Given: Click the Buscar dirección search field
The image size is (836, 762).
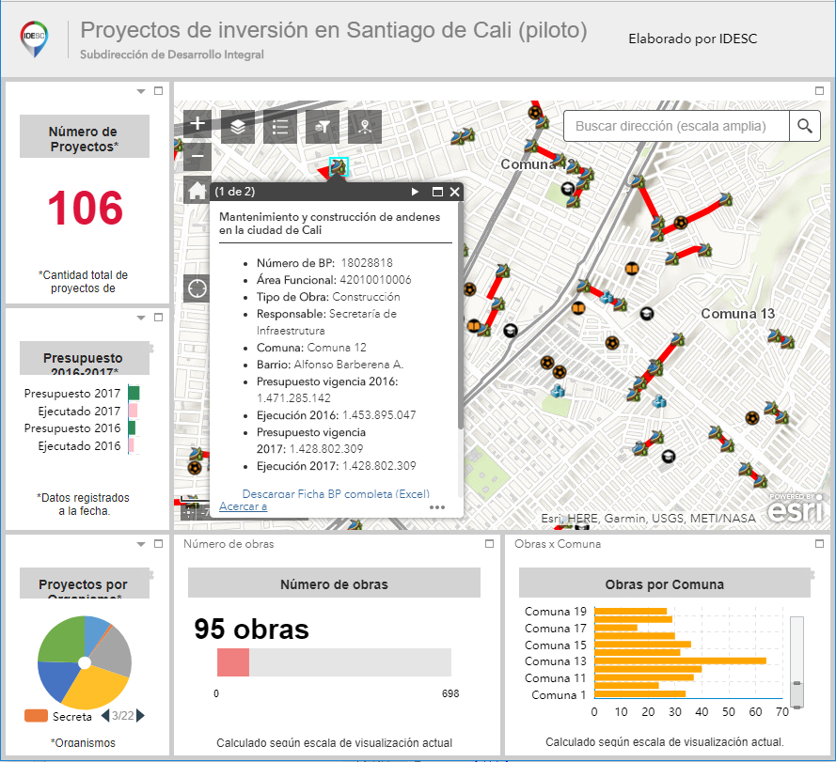Looking at the screenshot, I should [x=672, y=125].
